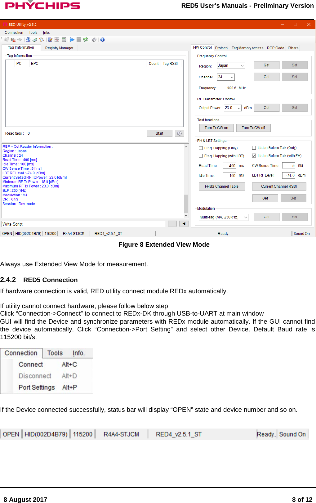316x503 pixels.
Task: Select the Tag Information tab
Action: [x=21, y=48]
